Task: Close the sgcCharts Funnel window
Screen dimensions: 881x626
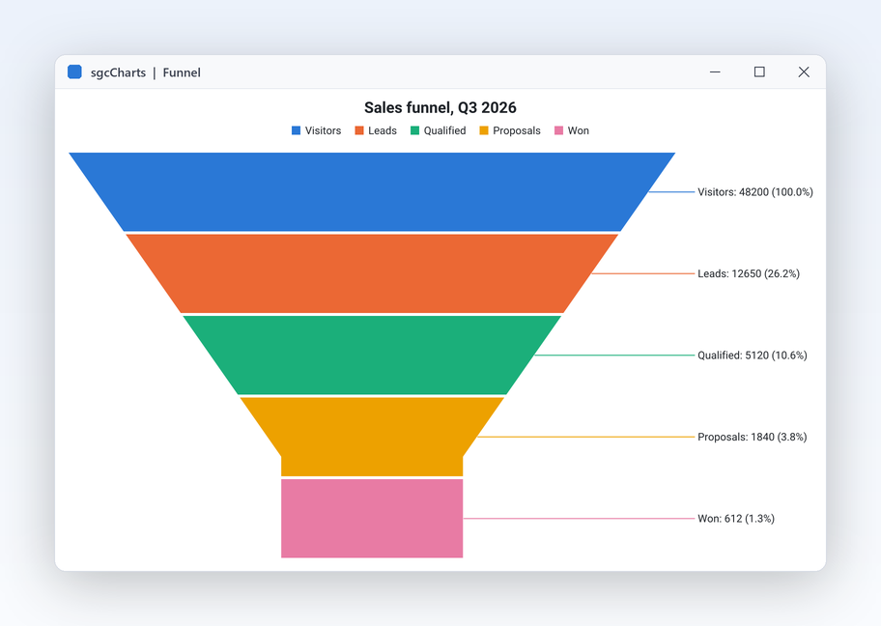Action: coord(804,71)
